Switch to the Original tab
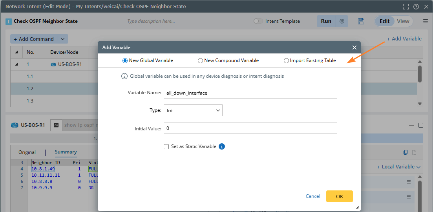The width and height of the screenshot is (433, 212). [27, 152]
